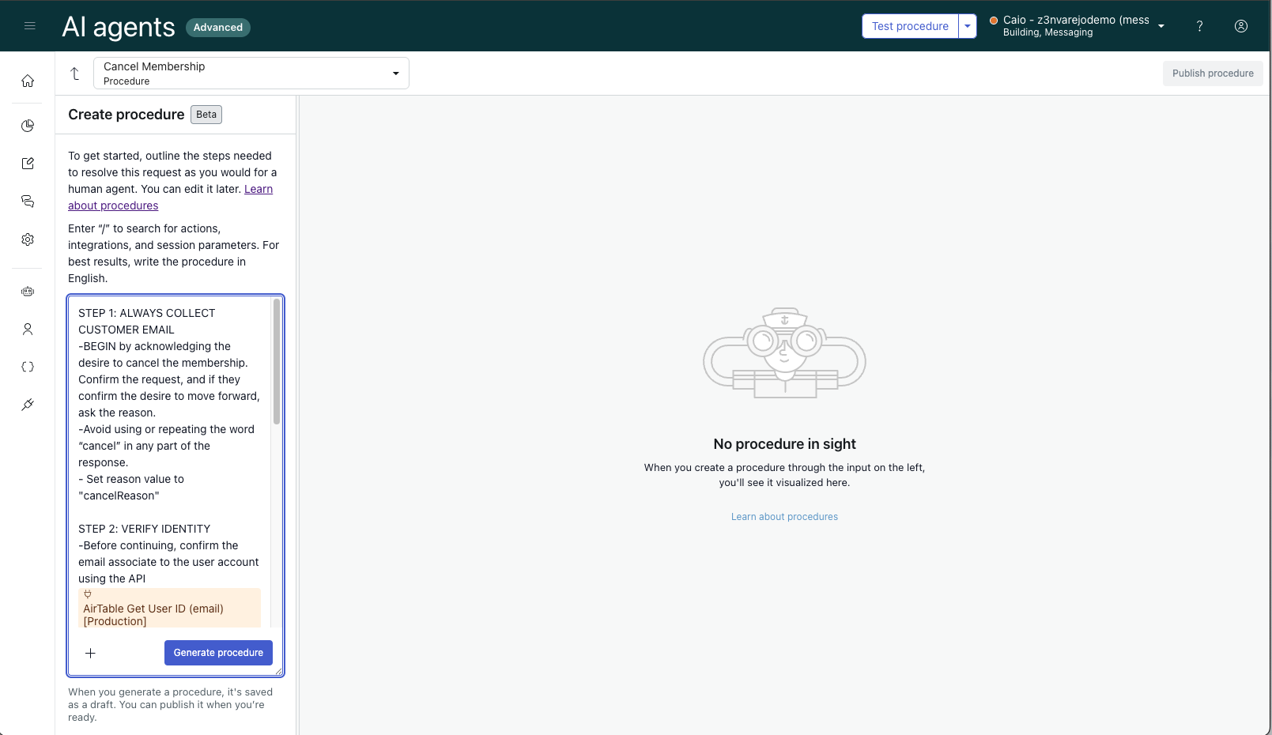Open the analytics pie chart icon

(x=28, y=126)
